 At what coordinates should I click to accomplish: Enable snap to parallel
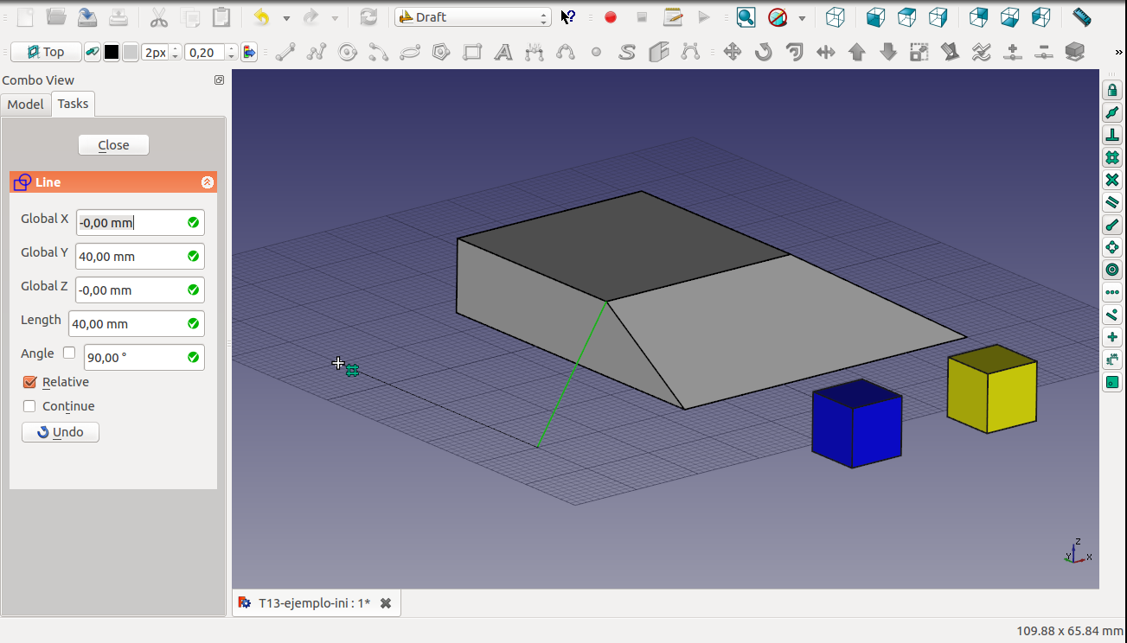pos(1112,203)
